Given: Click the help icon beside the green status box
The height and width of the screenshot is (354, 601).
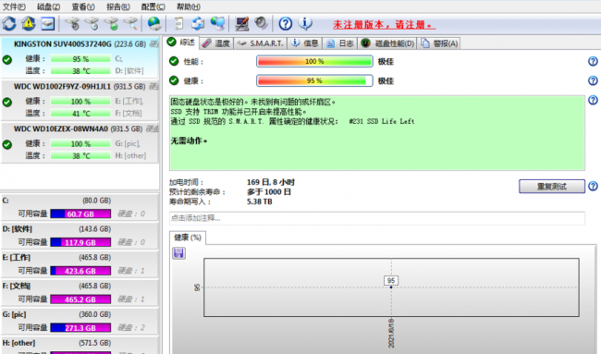Looking at the screenshot, I should click(593, 101).
